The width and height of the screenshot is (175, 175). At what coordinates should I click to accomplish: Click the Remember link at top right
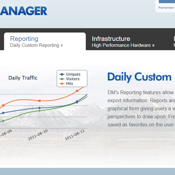(166, 8)
